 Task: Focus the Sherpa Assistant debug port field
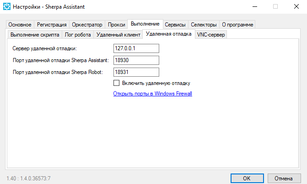tap(136, 60)
